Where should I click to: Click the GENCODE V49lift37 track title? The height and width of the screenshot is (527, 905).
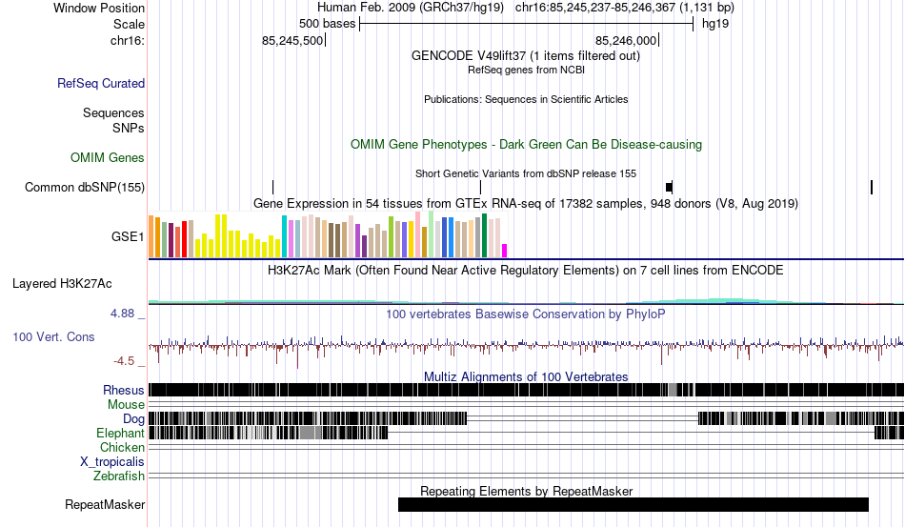coord(526,56)
